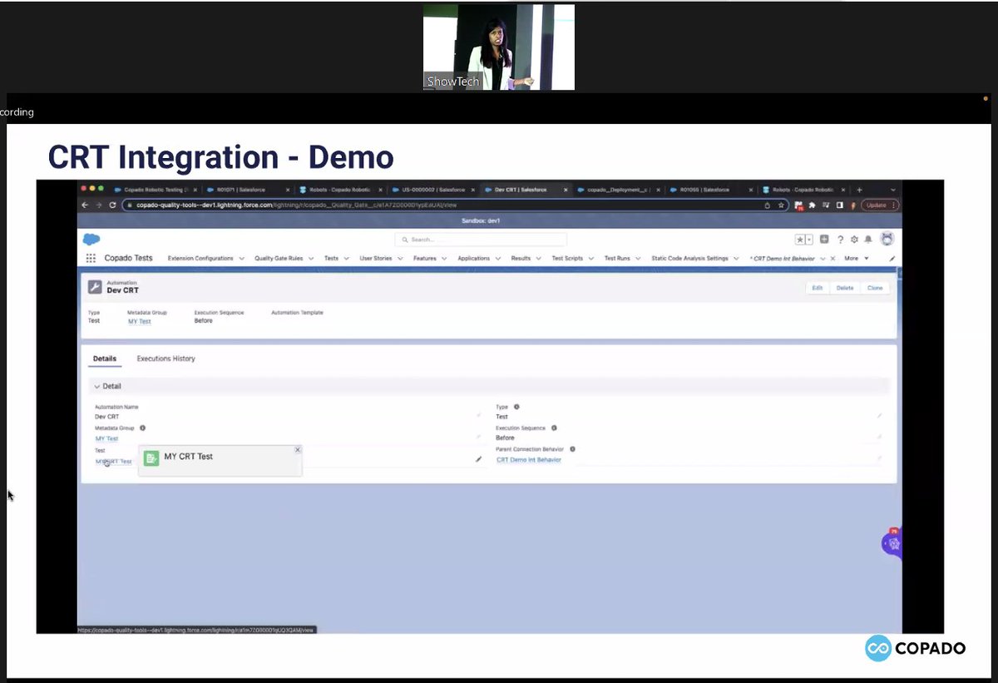Click the Automation wrench record icon

(95, 287)
